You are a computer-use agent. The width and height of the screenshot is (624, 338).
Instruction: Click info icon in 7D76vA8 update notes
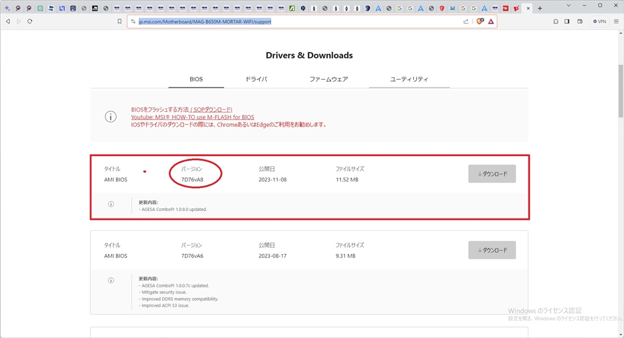(x=111, y=204)
